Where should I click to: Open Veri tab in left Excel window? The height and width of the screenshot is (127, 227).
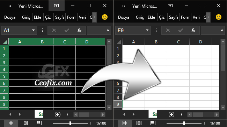[x=82, y=17]
